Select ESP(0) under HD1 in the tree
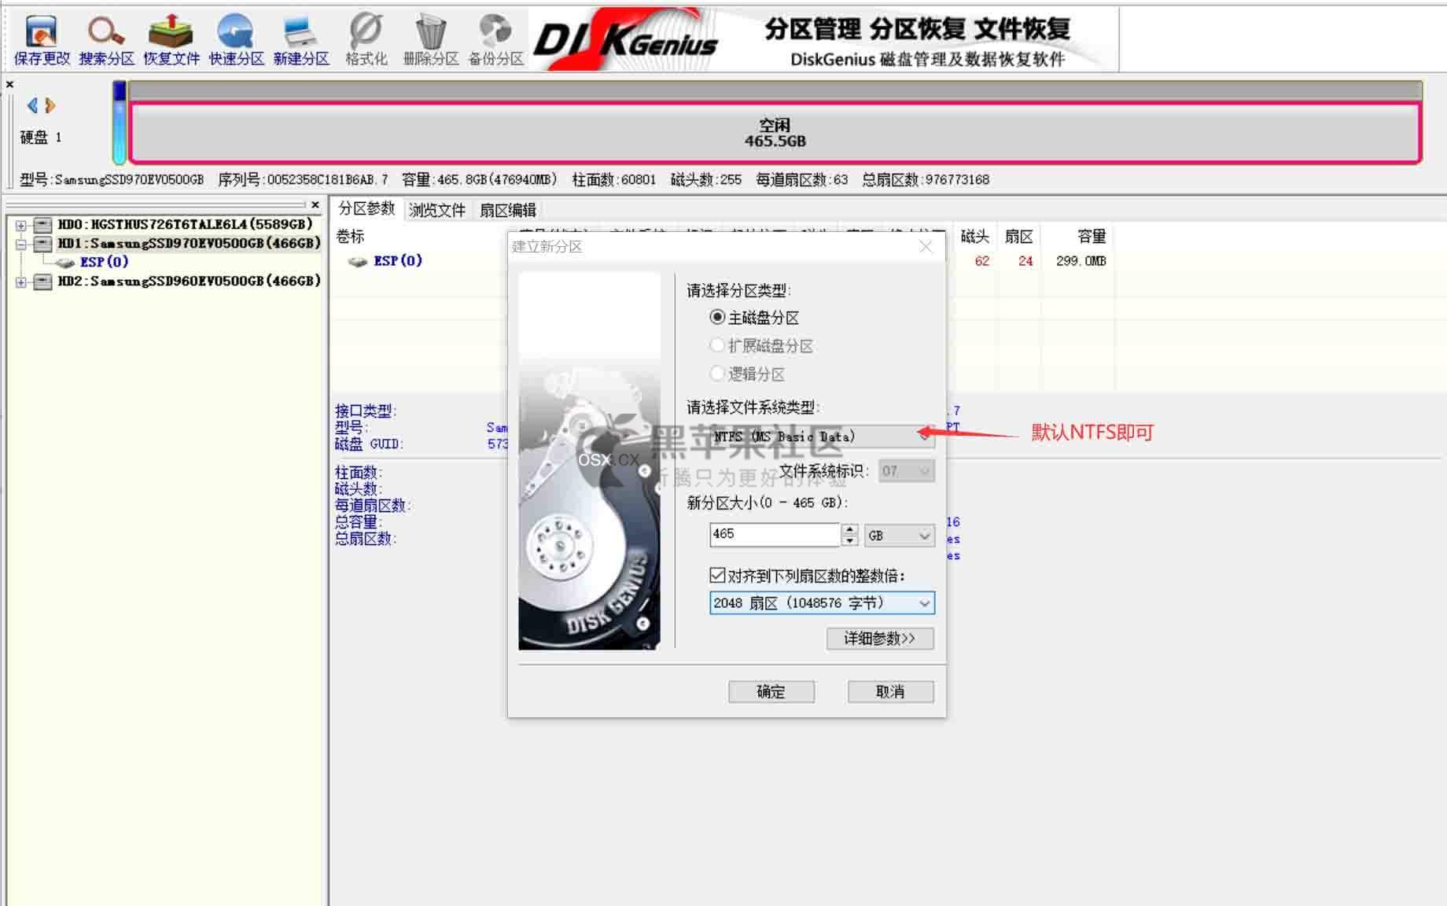This screenshot has width=1447, height=906. [105, 262]
